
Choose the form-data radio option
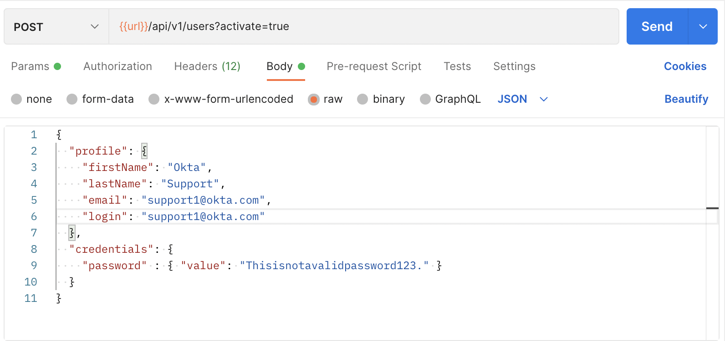[x=72, y=99]
